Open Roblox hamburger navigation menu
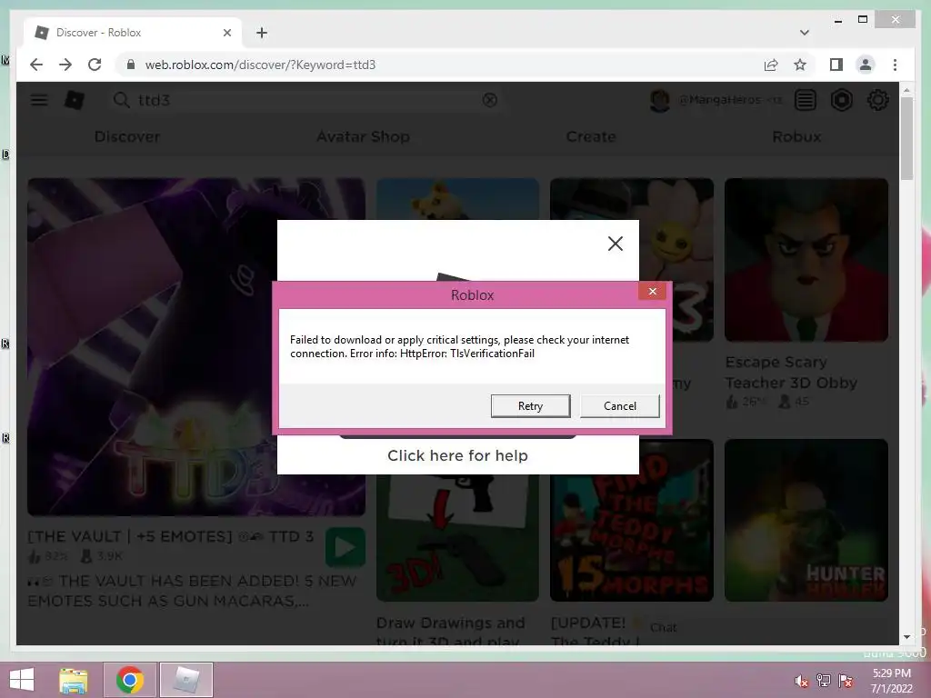 click(39, 100)
